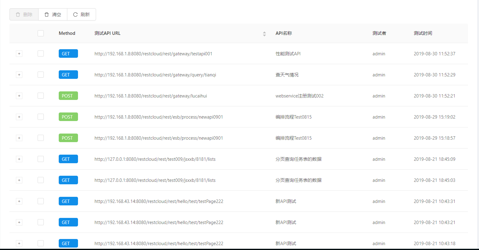
Task: Click the GET tag on query/tianqi row
Action: pos(68,75)
